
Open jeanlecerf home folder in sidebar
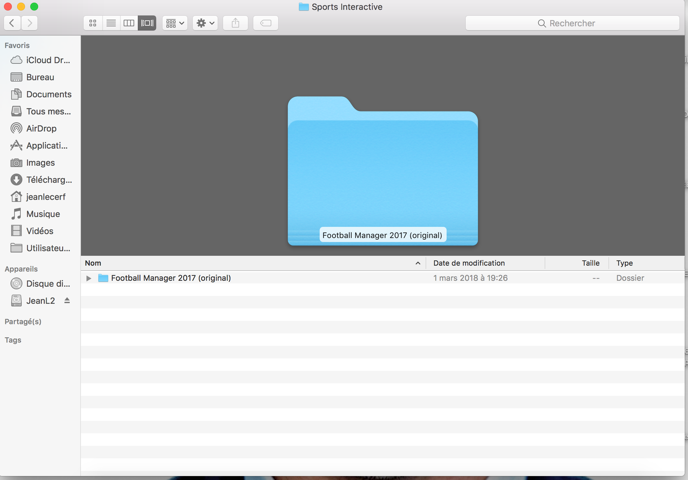[x=38, y=197]
